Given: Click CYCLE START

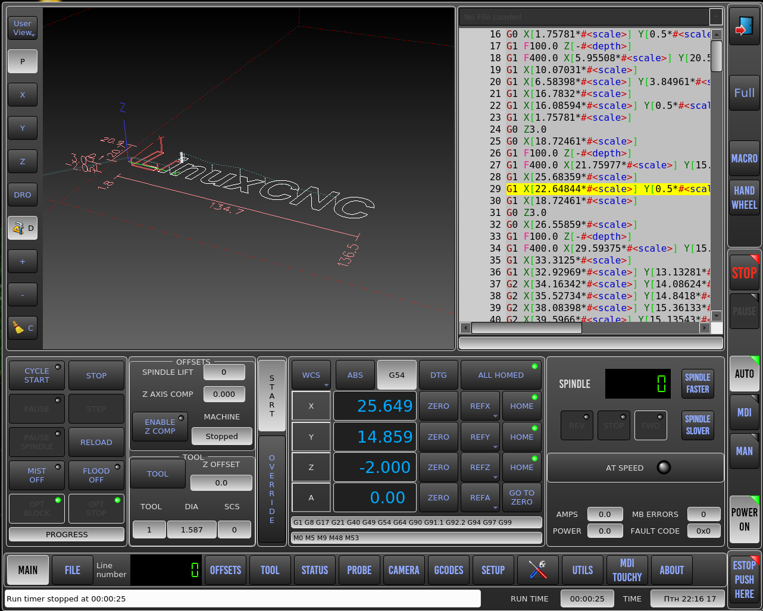Looking at the screenshot, I should (x=37, y=375).
